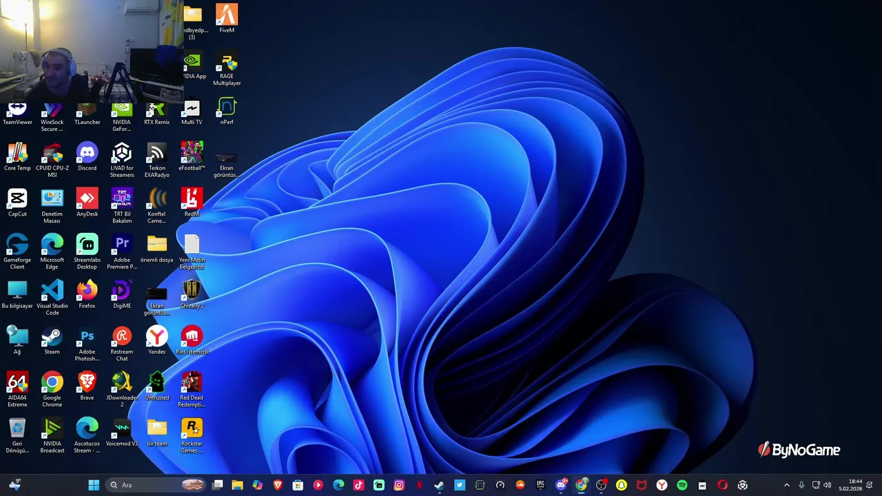Open Adobe Premiere Pro desktop icon
The width and height of the screenshot is (882, 496).
coord(122,252)
